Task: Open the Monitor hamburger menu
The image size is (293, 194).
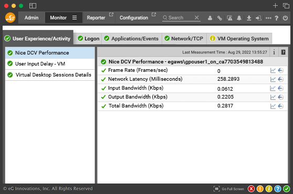Action: [x=75, y=17]
